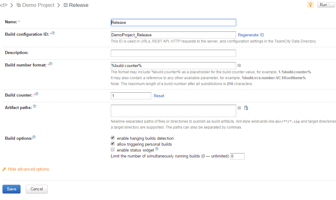
Task: Click the Regenerate ID link
Action: pyautogui.click(x=251, y=35)
